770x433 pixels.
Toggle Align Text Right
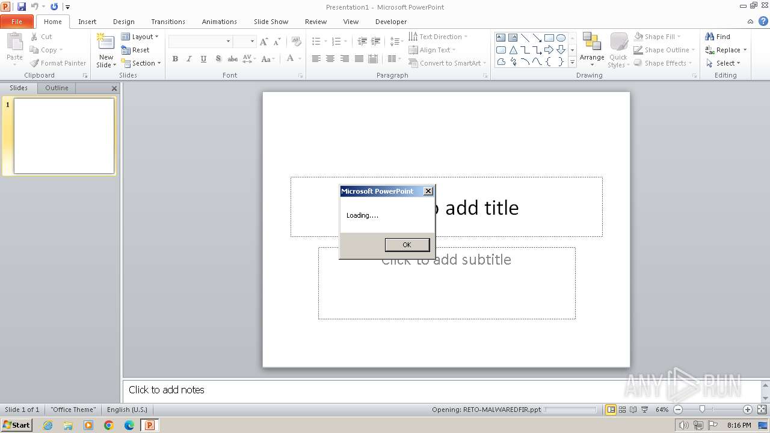tap(345, 59)
